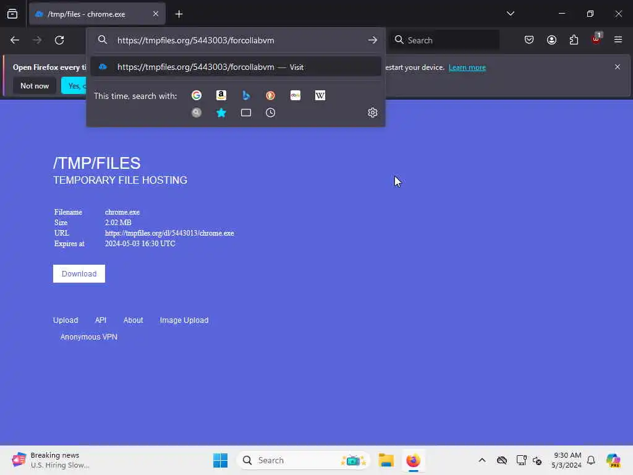Select the /tmp/files - chrome.exe tab

point(97,14)
